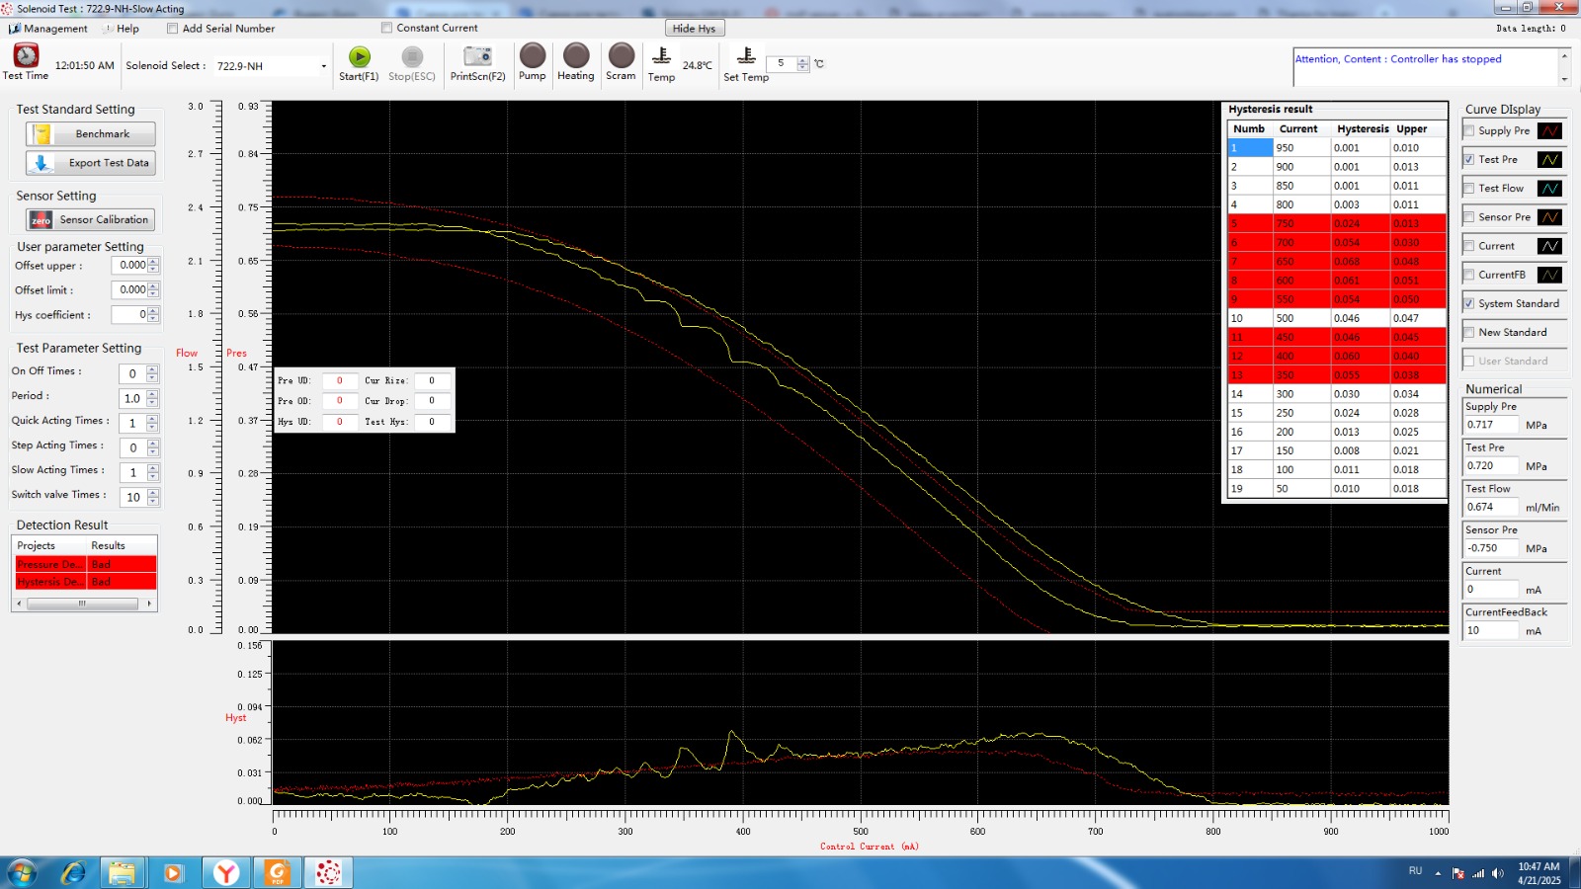Open the Sensor Calibration zero tool

(91, 219)
